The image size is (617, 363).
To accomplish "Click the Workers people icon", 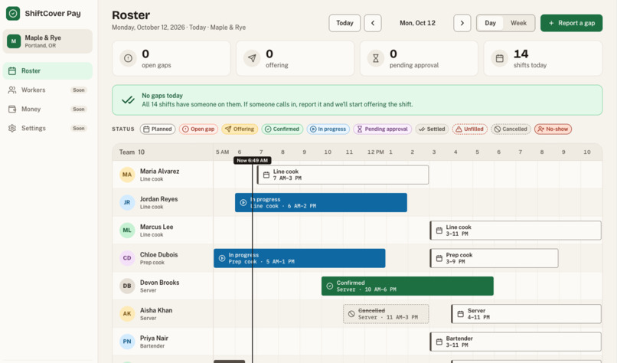I will point(12,90).
